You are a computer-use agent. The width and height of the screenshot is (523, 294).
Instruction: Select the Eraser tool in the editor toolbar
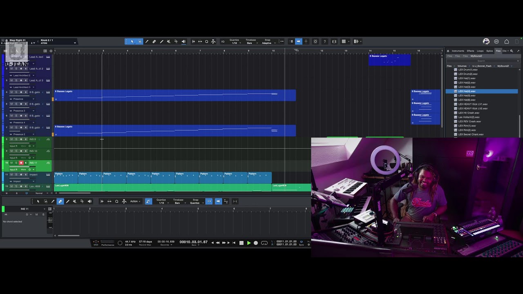coord(60,201)
